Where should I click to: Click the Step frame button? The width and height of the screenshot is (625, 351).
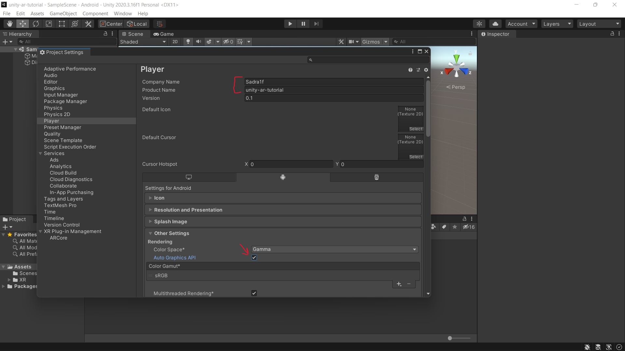tap(316, 24)
